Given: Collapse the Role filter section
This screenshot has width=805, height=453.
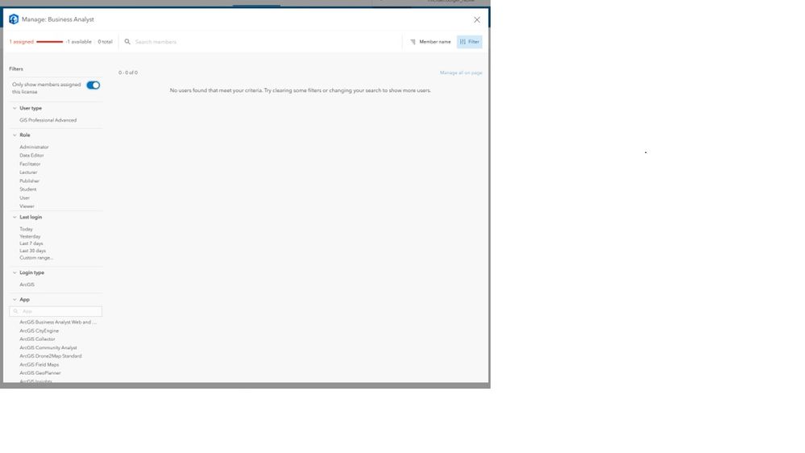Looking at the screenshot, I should point(15,135).
